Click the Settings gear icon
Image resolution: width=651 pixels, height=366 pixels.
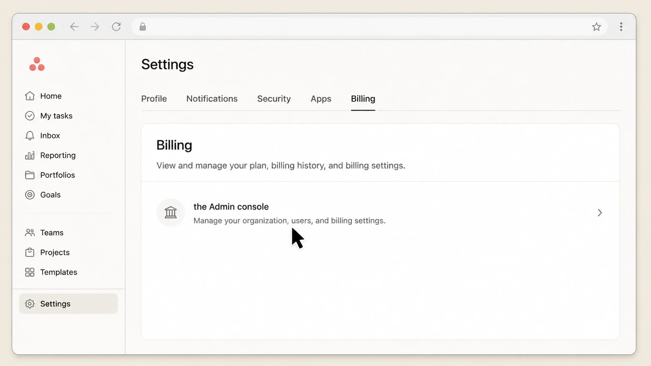click(x=30, y=304)
